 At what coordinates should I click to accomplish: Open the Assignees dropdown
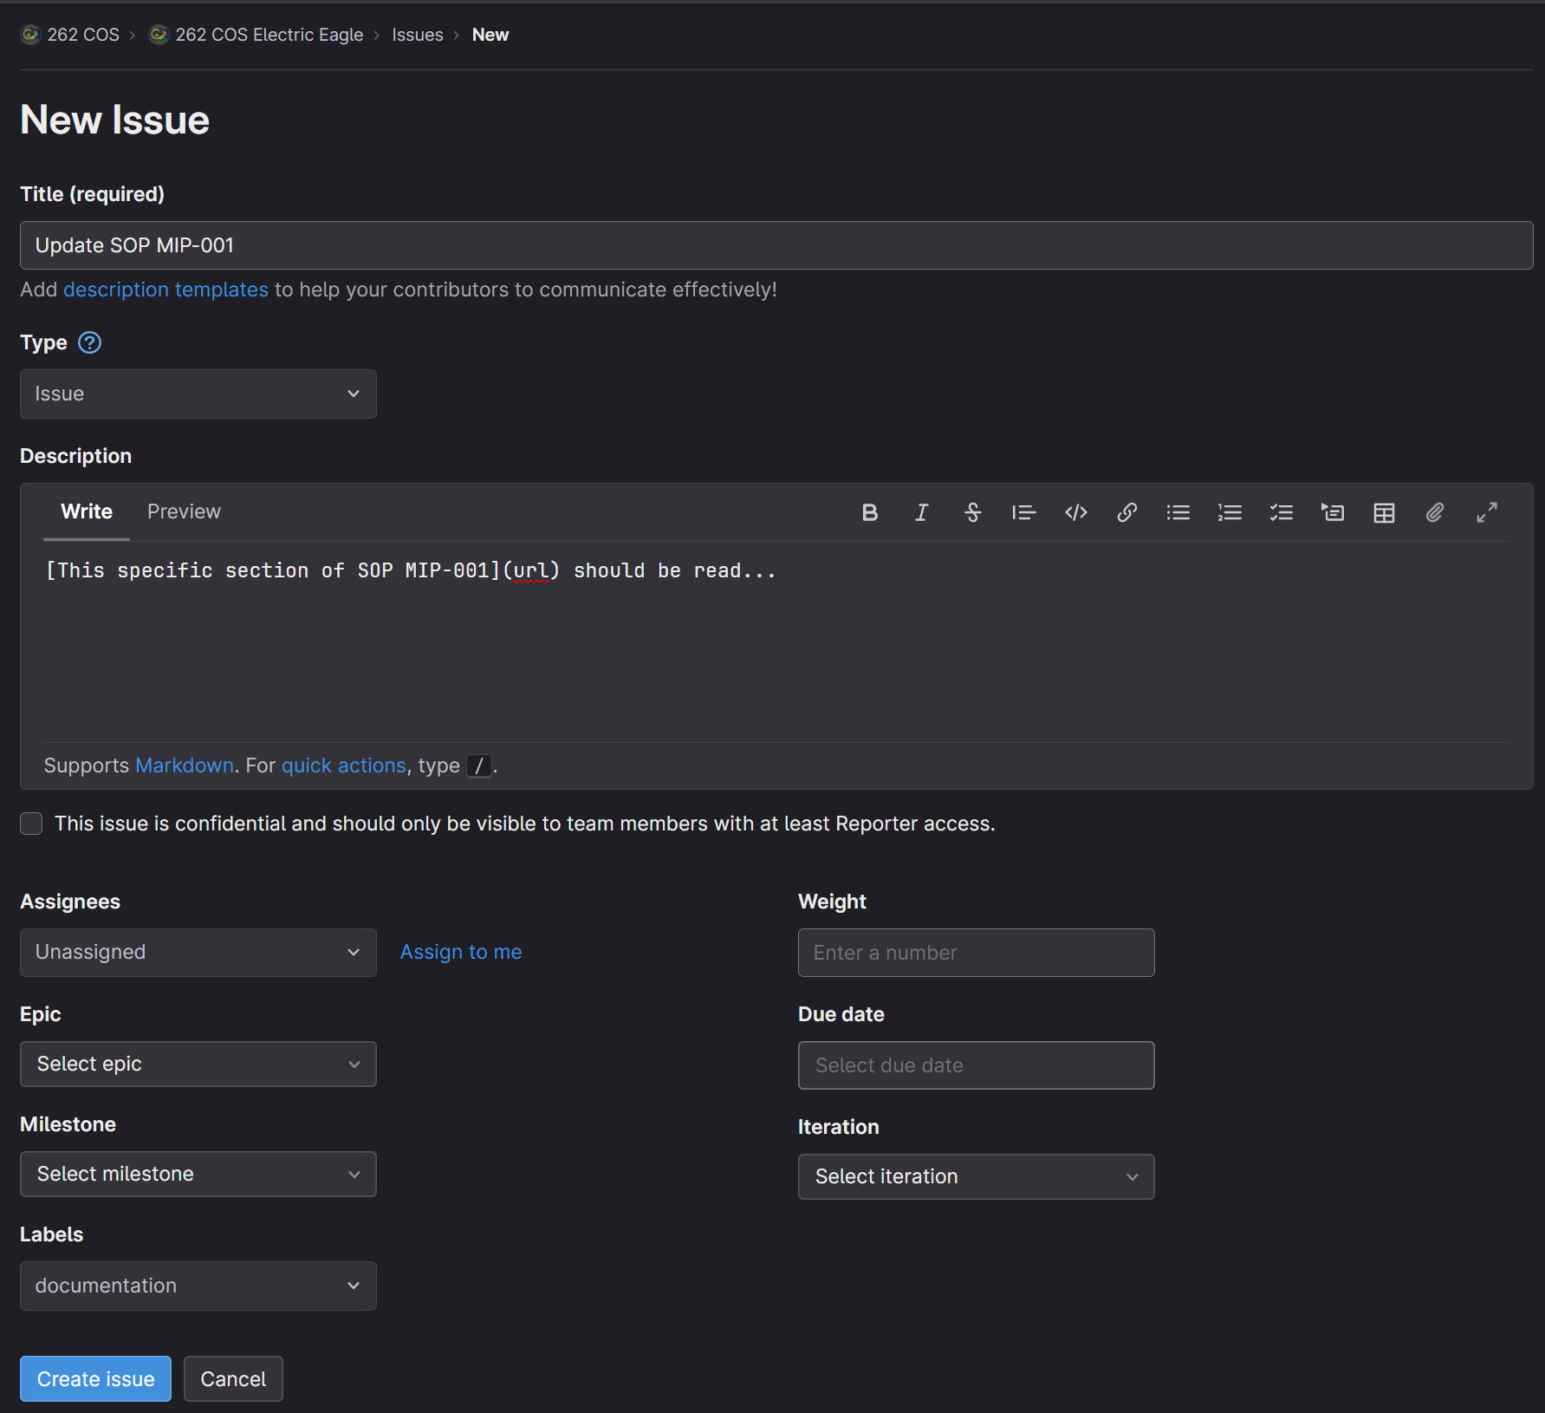coord(198,952)
